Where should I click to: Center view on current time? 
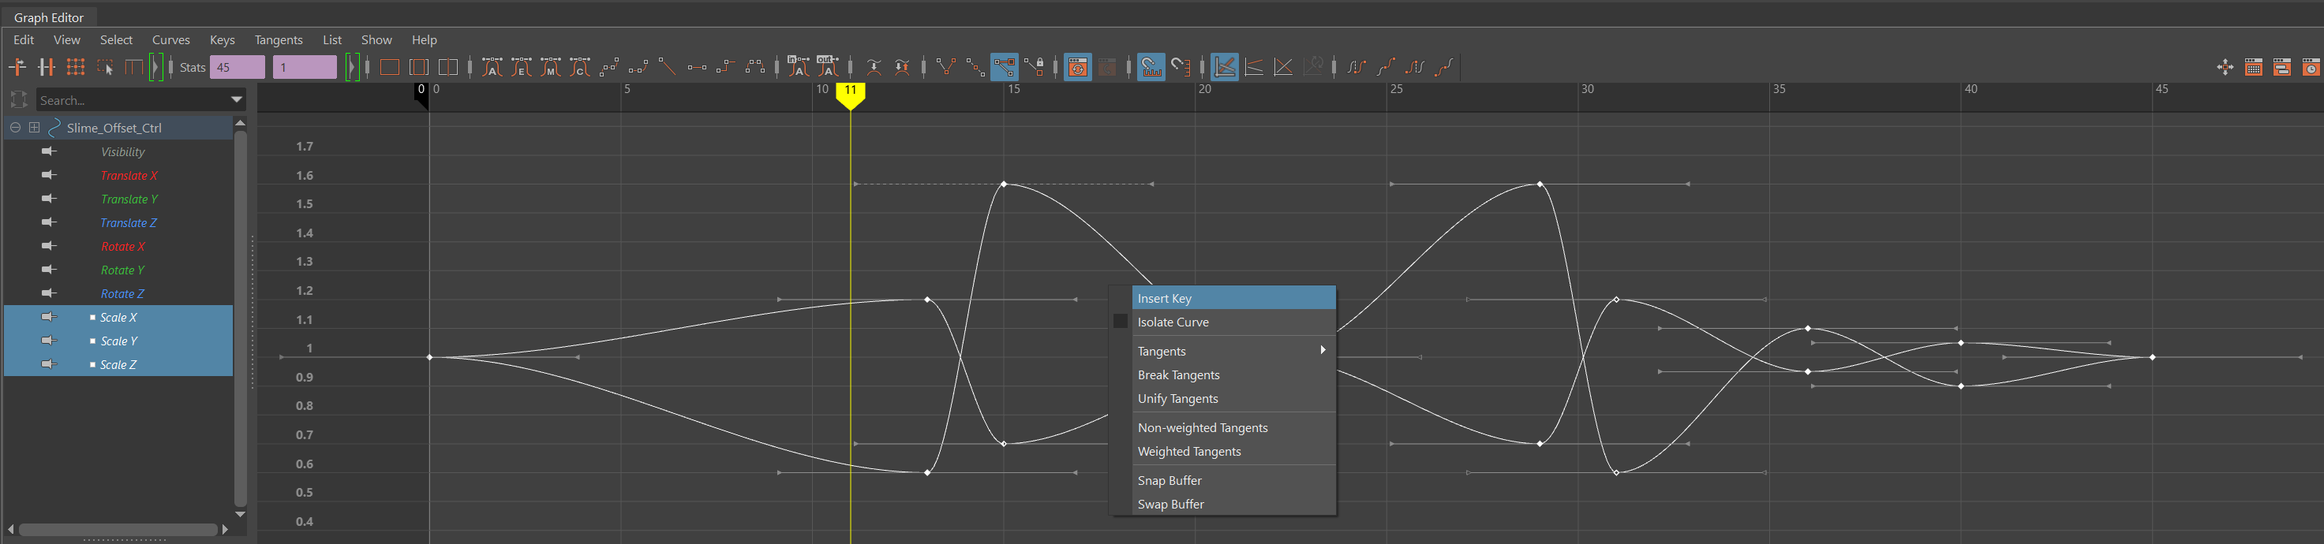pyautogui.click(x=447, y=67)
